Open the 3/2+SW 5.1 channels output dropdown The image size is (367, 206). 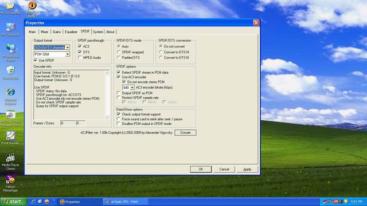pyautogui.click(x=68, y=47)
